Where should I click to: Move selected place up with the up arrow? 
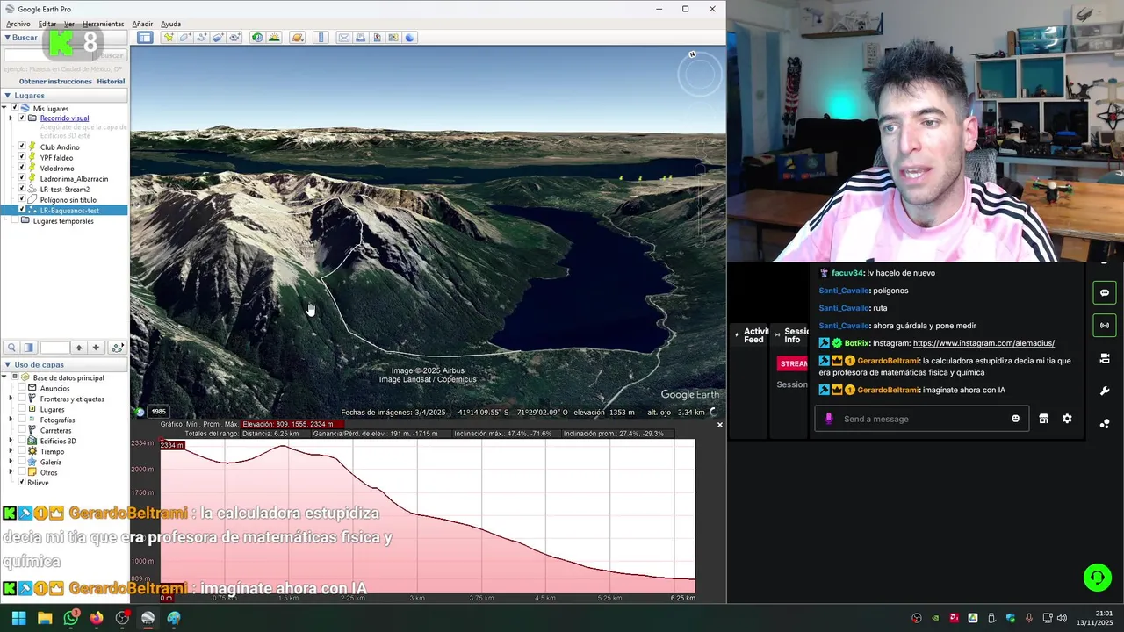click(x=79, y=348)
